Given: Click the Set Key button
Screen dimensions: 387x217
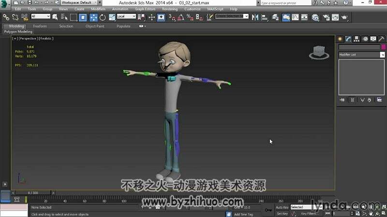Looking at the screenshot, I should point(282,214).
